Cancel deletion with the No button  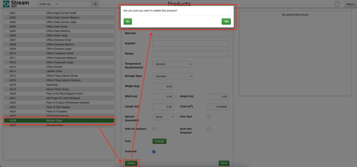[128, 22]
